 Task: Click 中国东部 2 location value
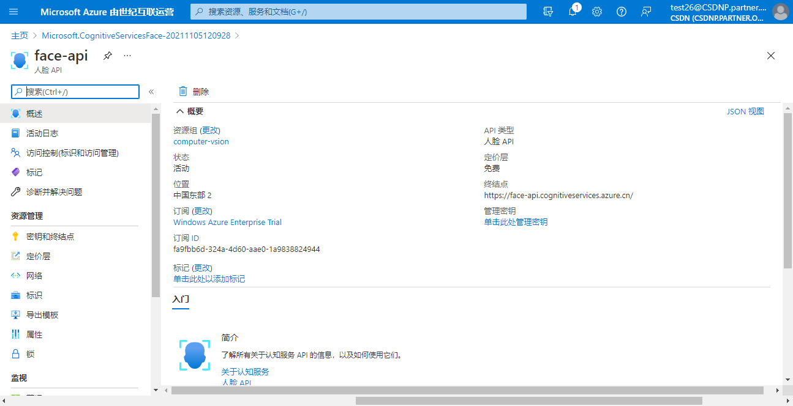[192, 195]
